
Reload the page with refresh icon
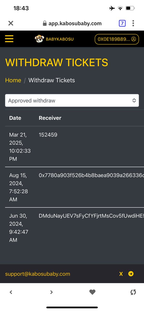133,292
